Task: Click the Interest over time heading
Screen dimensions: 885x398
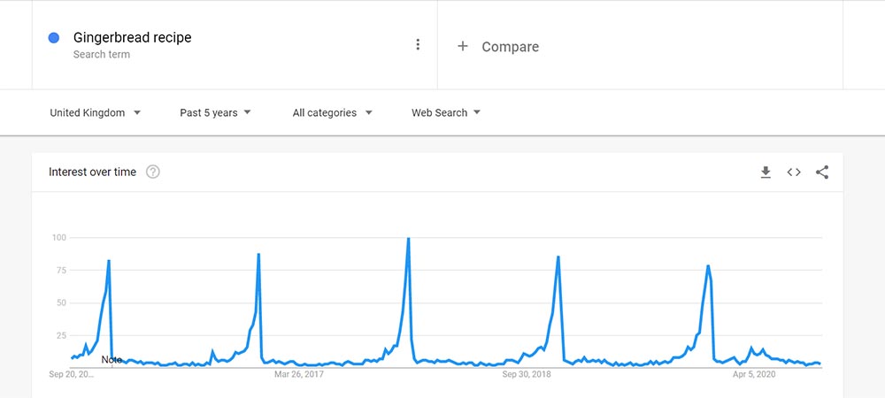Action: click(92, 172)
